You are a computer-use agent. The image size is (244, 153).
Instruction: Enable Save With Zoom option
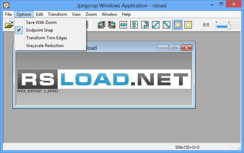[x=41, y=22]
